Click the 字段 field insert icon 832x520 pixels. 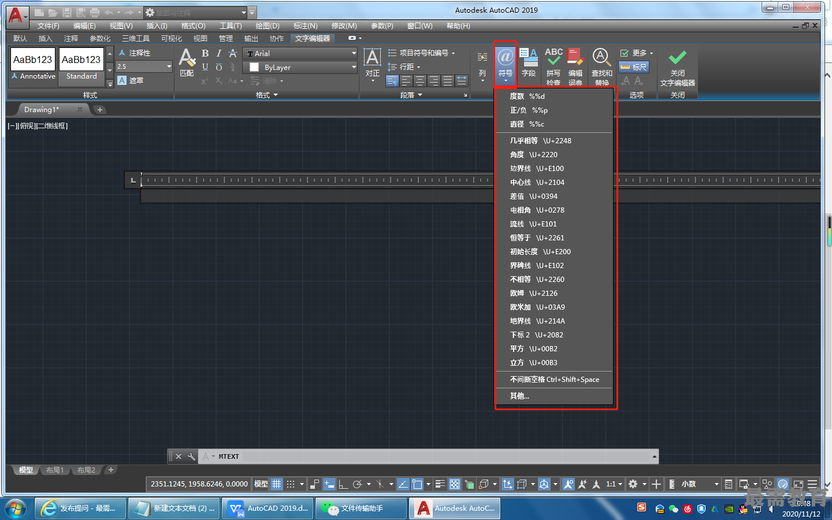coord(529,62)
